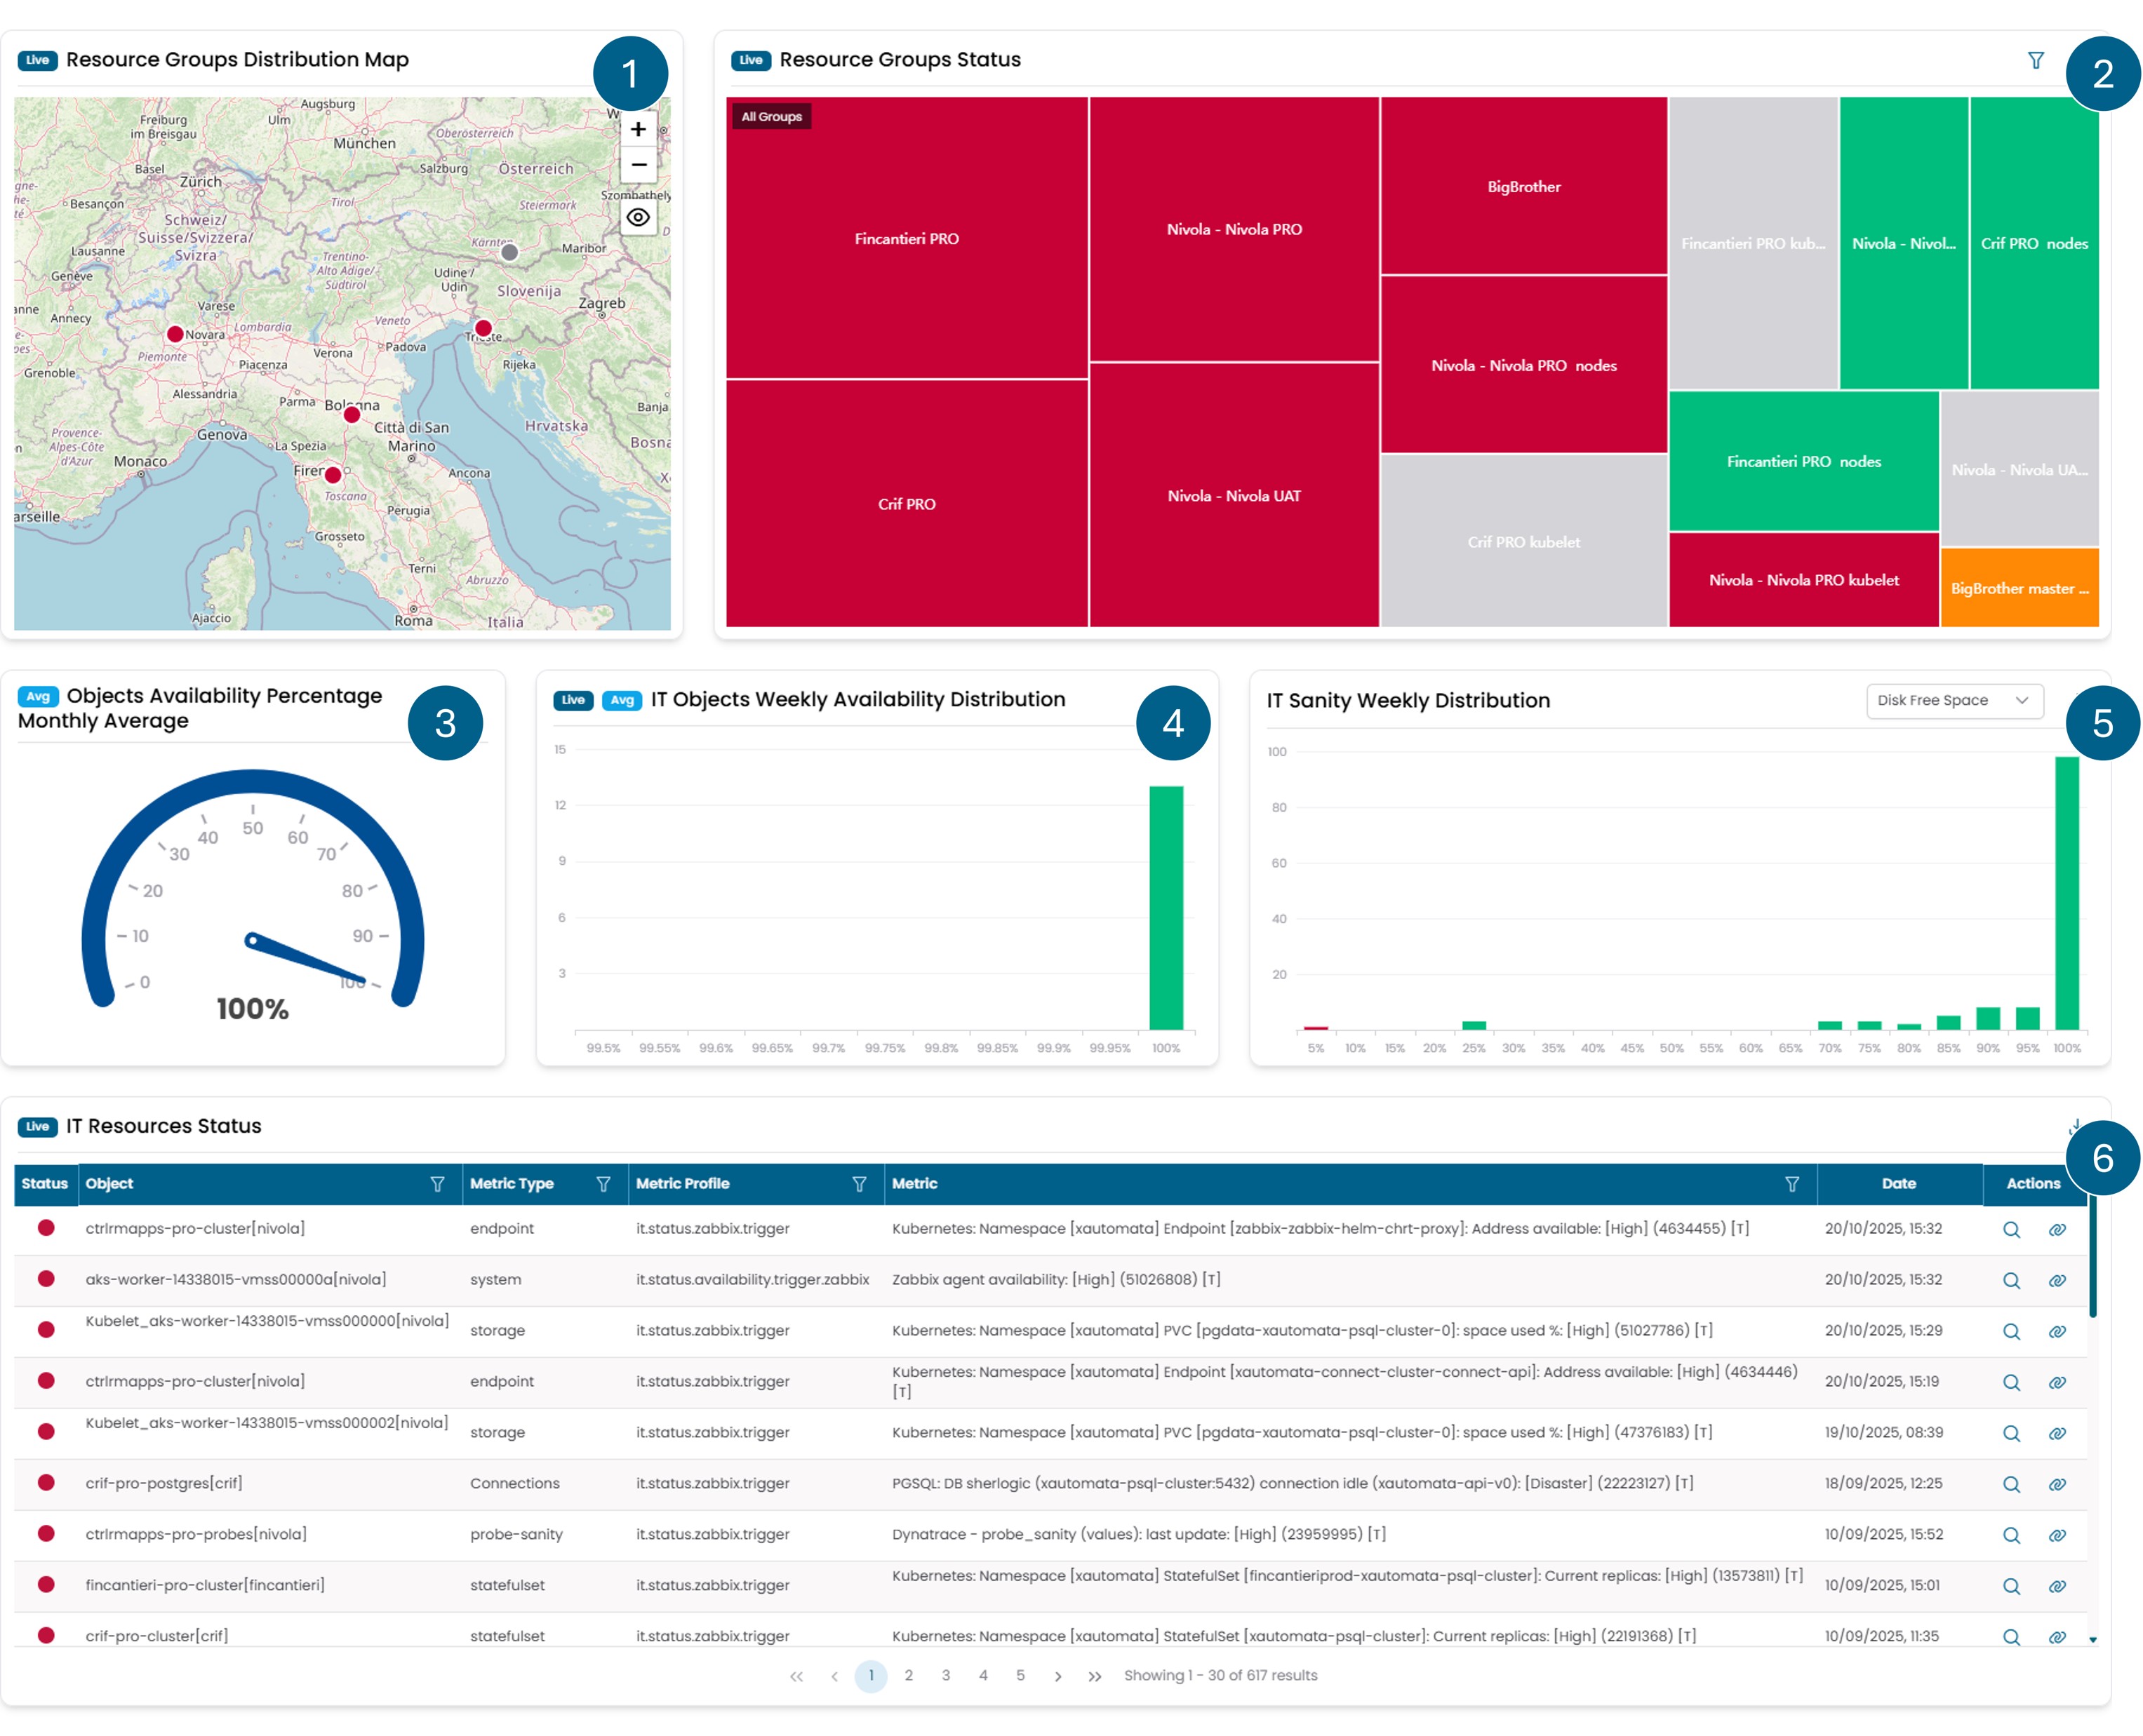This screenshot has width=2143, height=1736.
Task: Expand the Disk Free Space dropdown
Action: click(x=1952, y=701)
